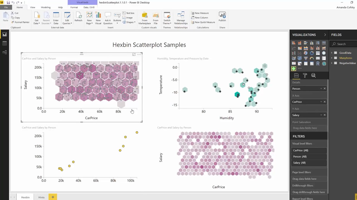
Task: Switch to the Modeling ribbon tab
Action: point(46,7)
